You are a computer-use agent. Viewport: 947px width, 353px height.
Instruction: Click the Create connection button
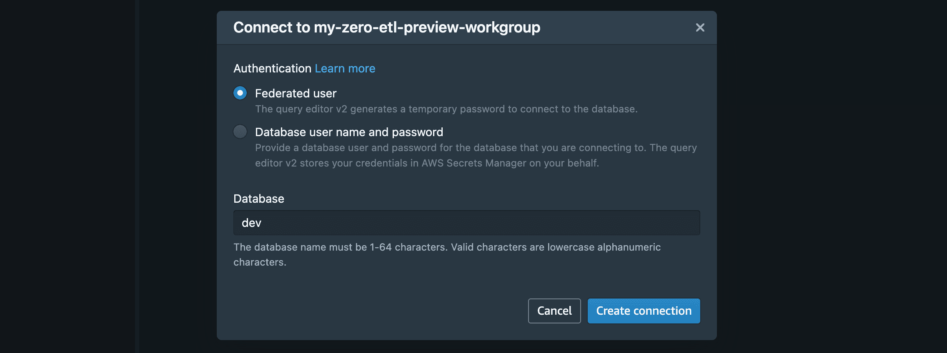644,311
